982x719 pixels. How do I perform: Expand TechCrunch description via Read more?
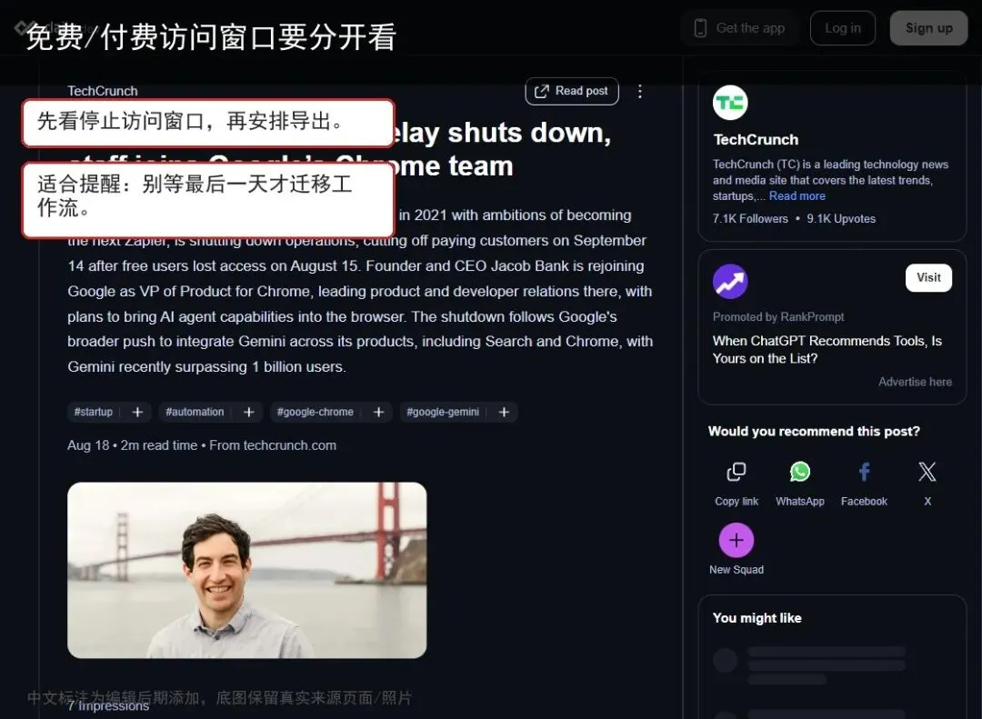coord(797,196)
